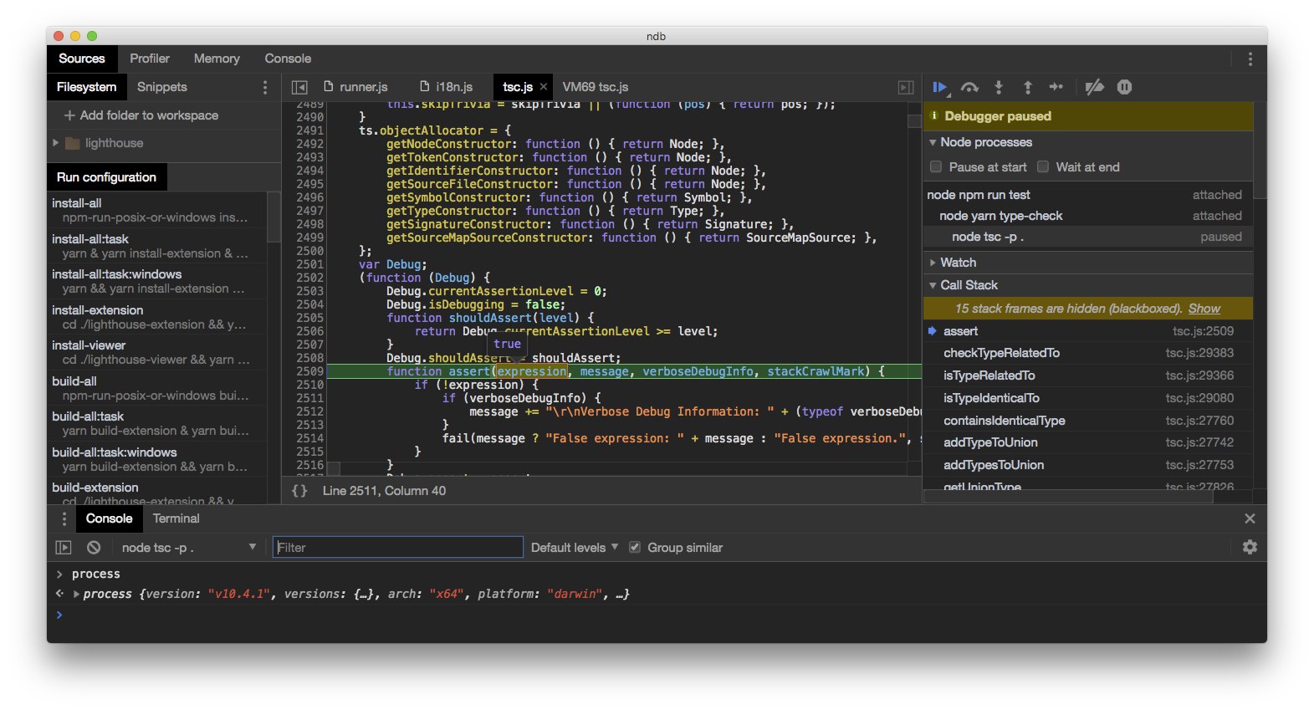This screenshot has height=710, width=1314.
Task: Close the bottom drawer
Action: click(1250, 518)
